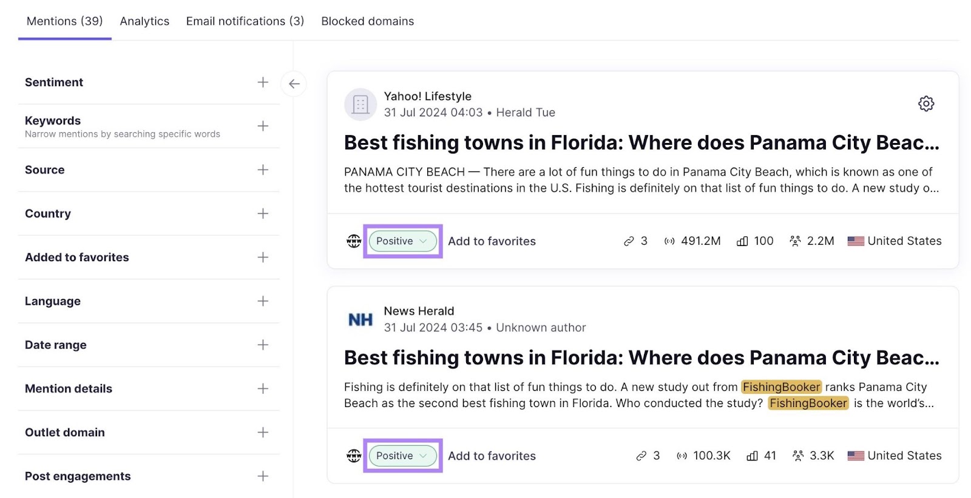Open Positive sentiment dropdown on News Herald mention
Viewport: 971px width, 498px height.
click(x=402, y=456)
